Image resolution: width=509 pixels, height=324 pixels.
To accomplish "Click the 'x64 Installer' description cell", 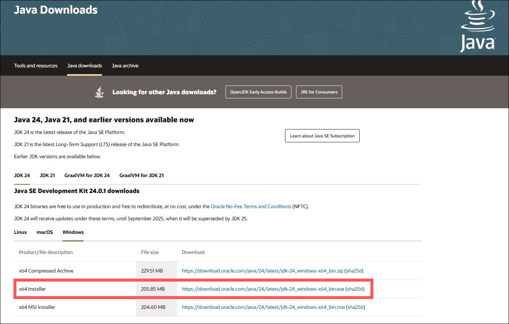I will tap(75, 289).
